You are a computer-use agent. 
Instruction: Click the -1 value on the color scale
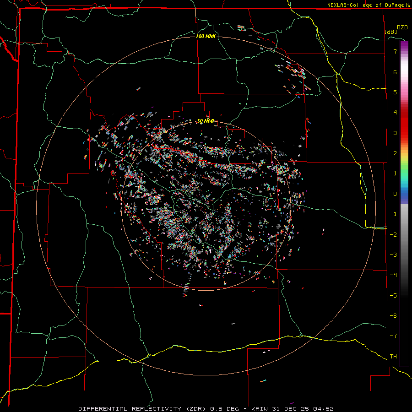click(393, 214)
